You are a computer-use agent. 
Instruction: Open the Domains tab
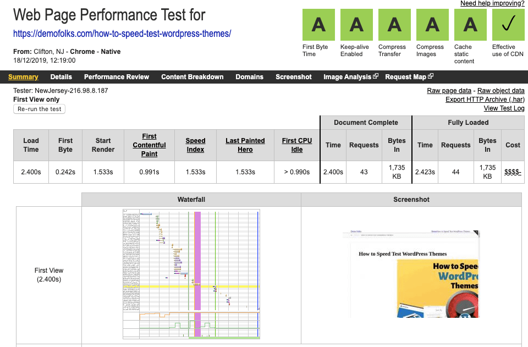pos(249,77)
